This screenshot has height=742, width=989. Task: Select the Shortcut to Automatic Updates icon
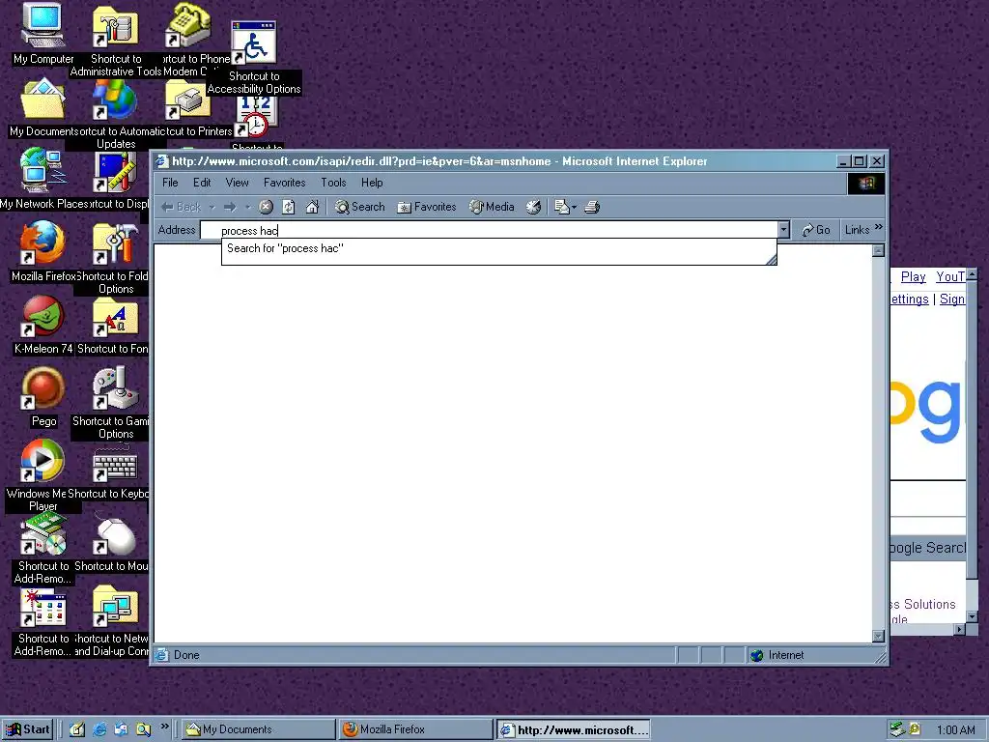116,115
